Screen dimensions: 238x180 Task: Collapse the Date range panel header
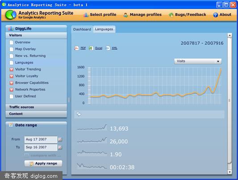(36, 125)
